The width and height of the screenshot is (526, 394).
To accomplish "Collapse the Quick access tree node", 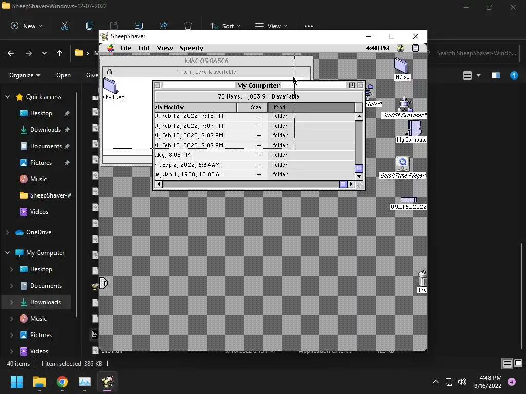I will point(7,97).
